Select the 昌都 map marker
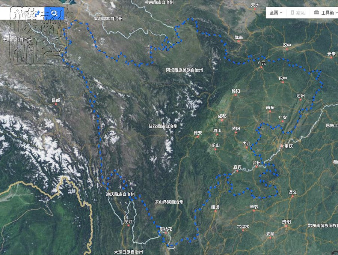This screenshot has height=255, width=338. point(56,104)
